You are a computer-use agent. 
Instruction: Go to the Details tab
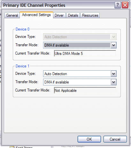tap(73, 15)
